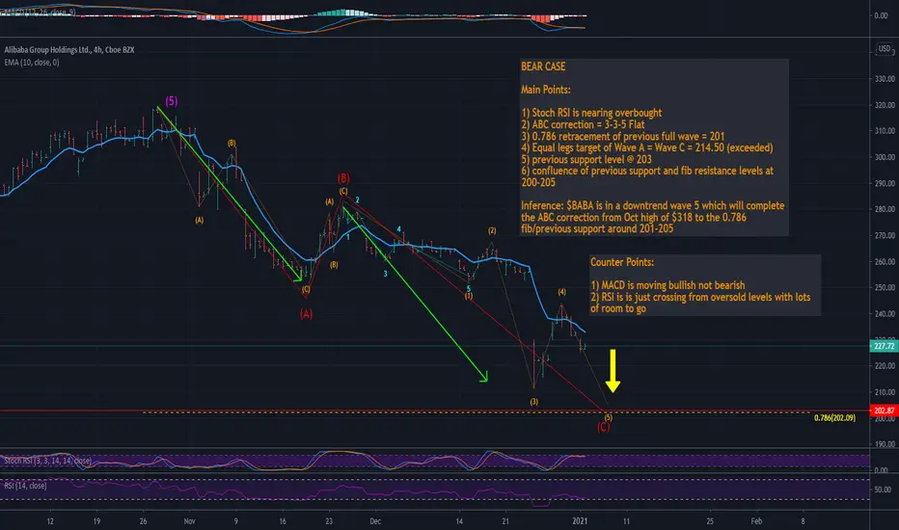899x530 pixels.
Task: Select the cyan wave 3 label
Action: click(385, 274)
